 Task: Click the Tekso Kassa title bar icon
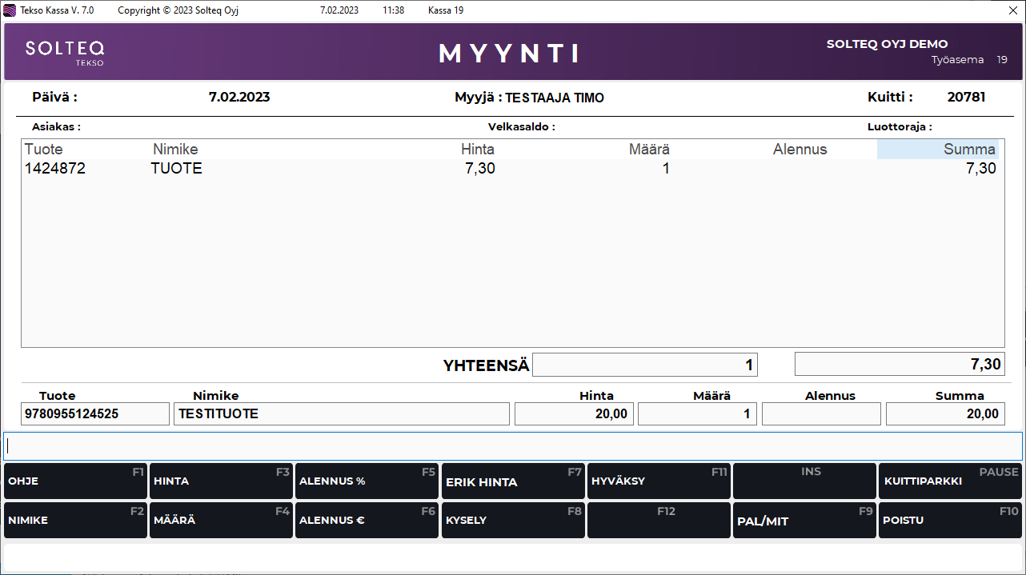(10, 10)
